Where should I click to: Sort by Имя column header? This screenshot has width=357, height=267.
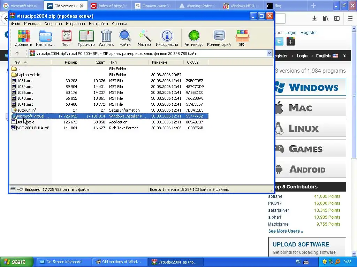pos(30,62)
